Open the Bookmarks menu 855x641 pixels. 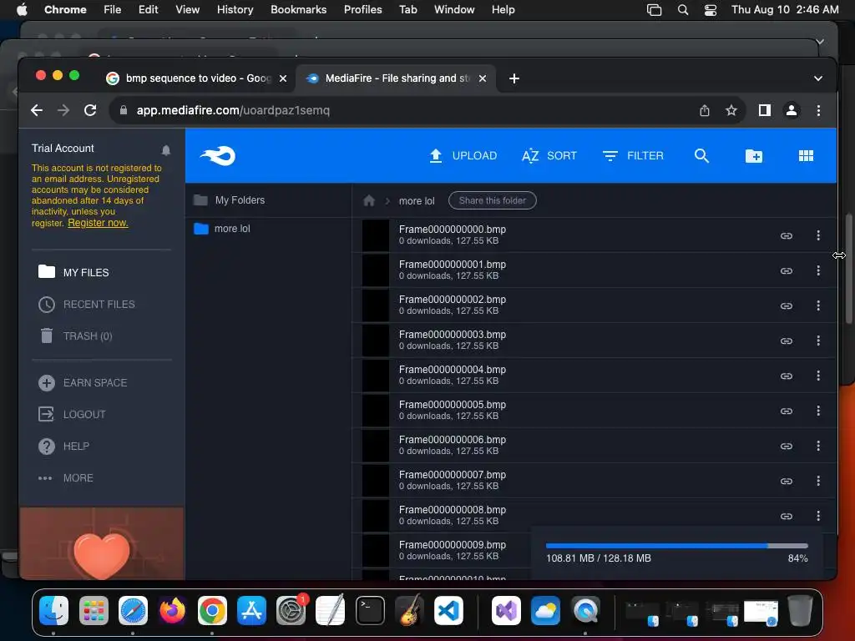[x=298, y=10]
